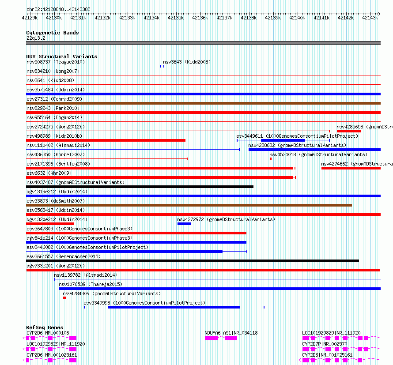Screen dimensions: 393x365
Task: Click the nsv829243 (Park2010) red bar
Action: (x=203, y=113)
